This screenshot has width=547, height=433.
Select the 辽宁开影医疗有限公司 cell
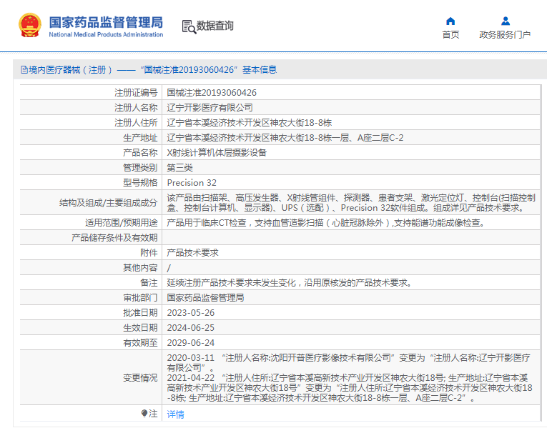pos(210,108)
